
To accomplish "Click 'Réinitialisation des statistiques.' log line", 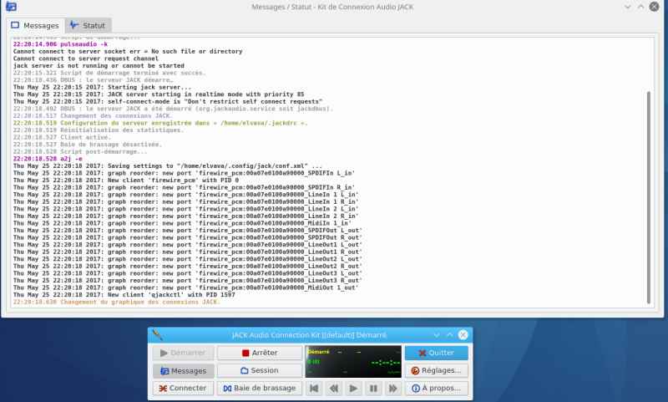I will [99, 130].
